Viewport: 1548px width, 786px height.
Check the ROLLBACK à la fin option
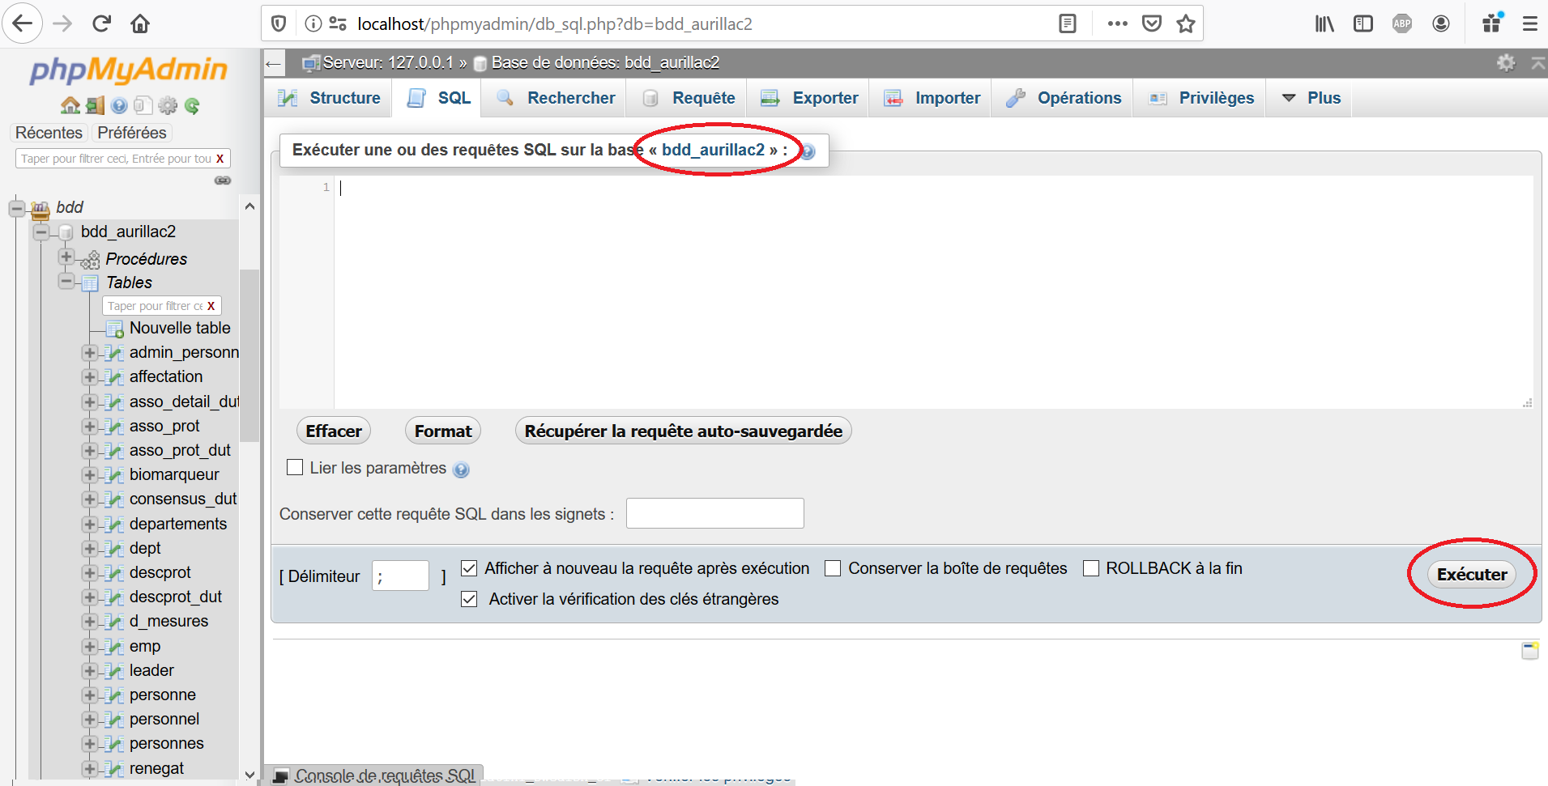[1091, 569]
